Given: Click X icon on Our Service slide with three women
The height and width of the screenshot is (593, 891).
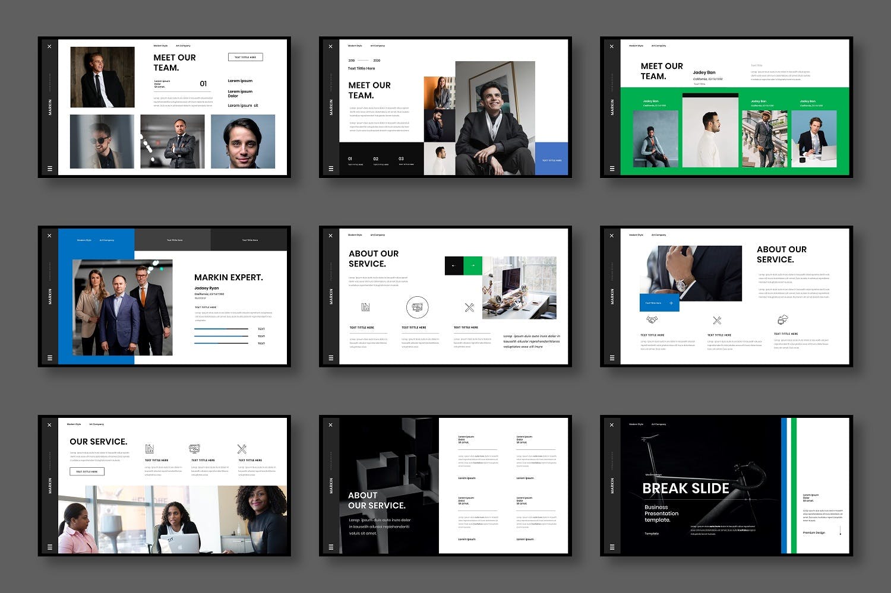Looking at the screenshot, I should 49,425.
